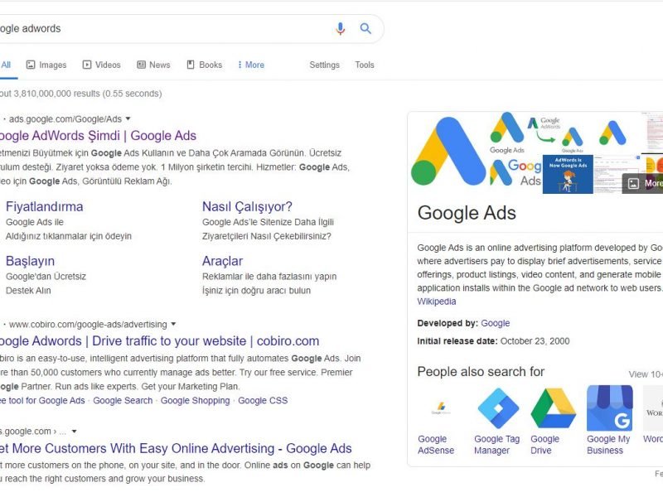This screenshot has height=497, width=663.
Task: Expand the More search categories menu
Action: click(251, 65)
